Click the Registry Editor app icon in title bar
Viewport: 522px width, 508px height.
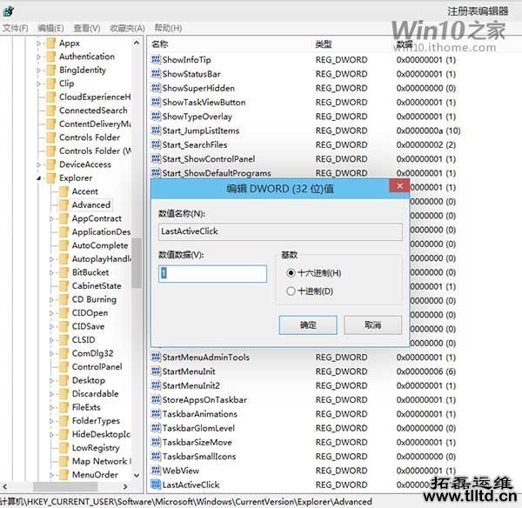click(8, 11)
